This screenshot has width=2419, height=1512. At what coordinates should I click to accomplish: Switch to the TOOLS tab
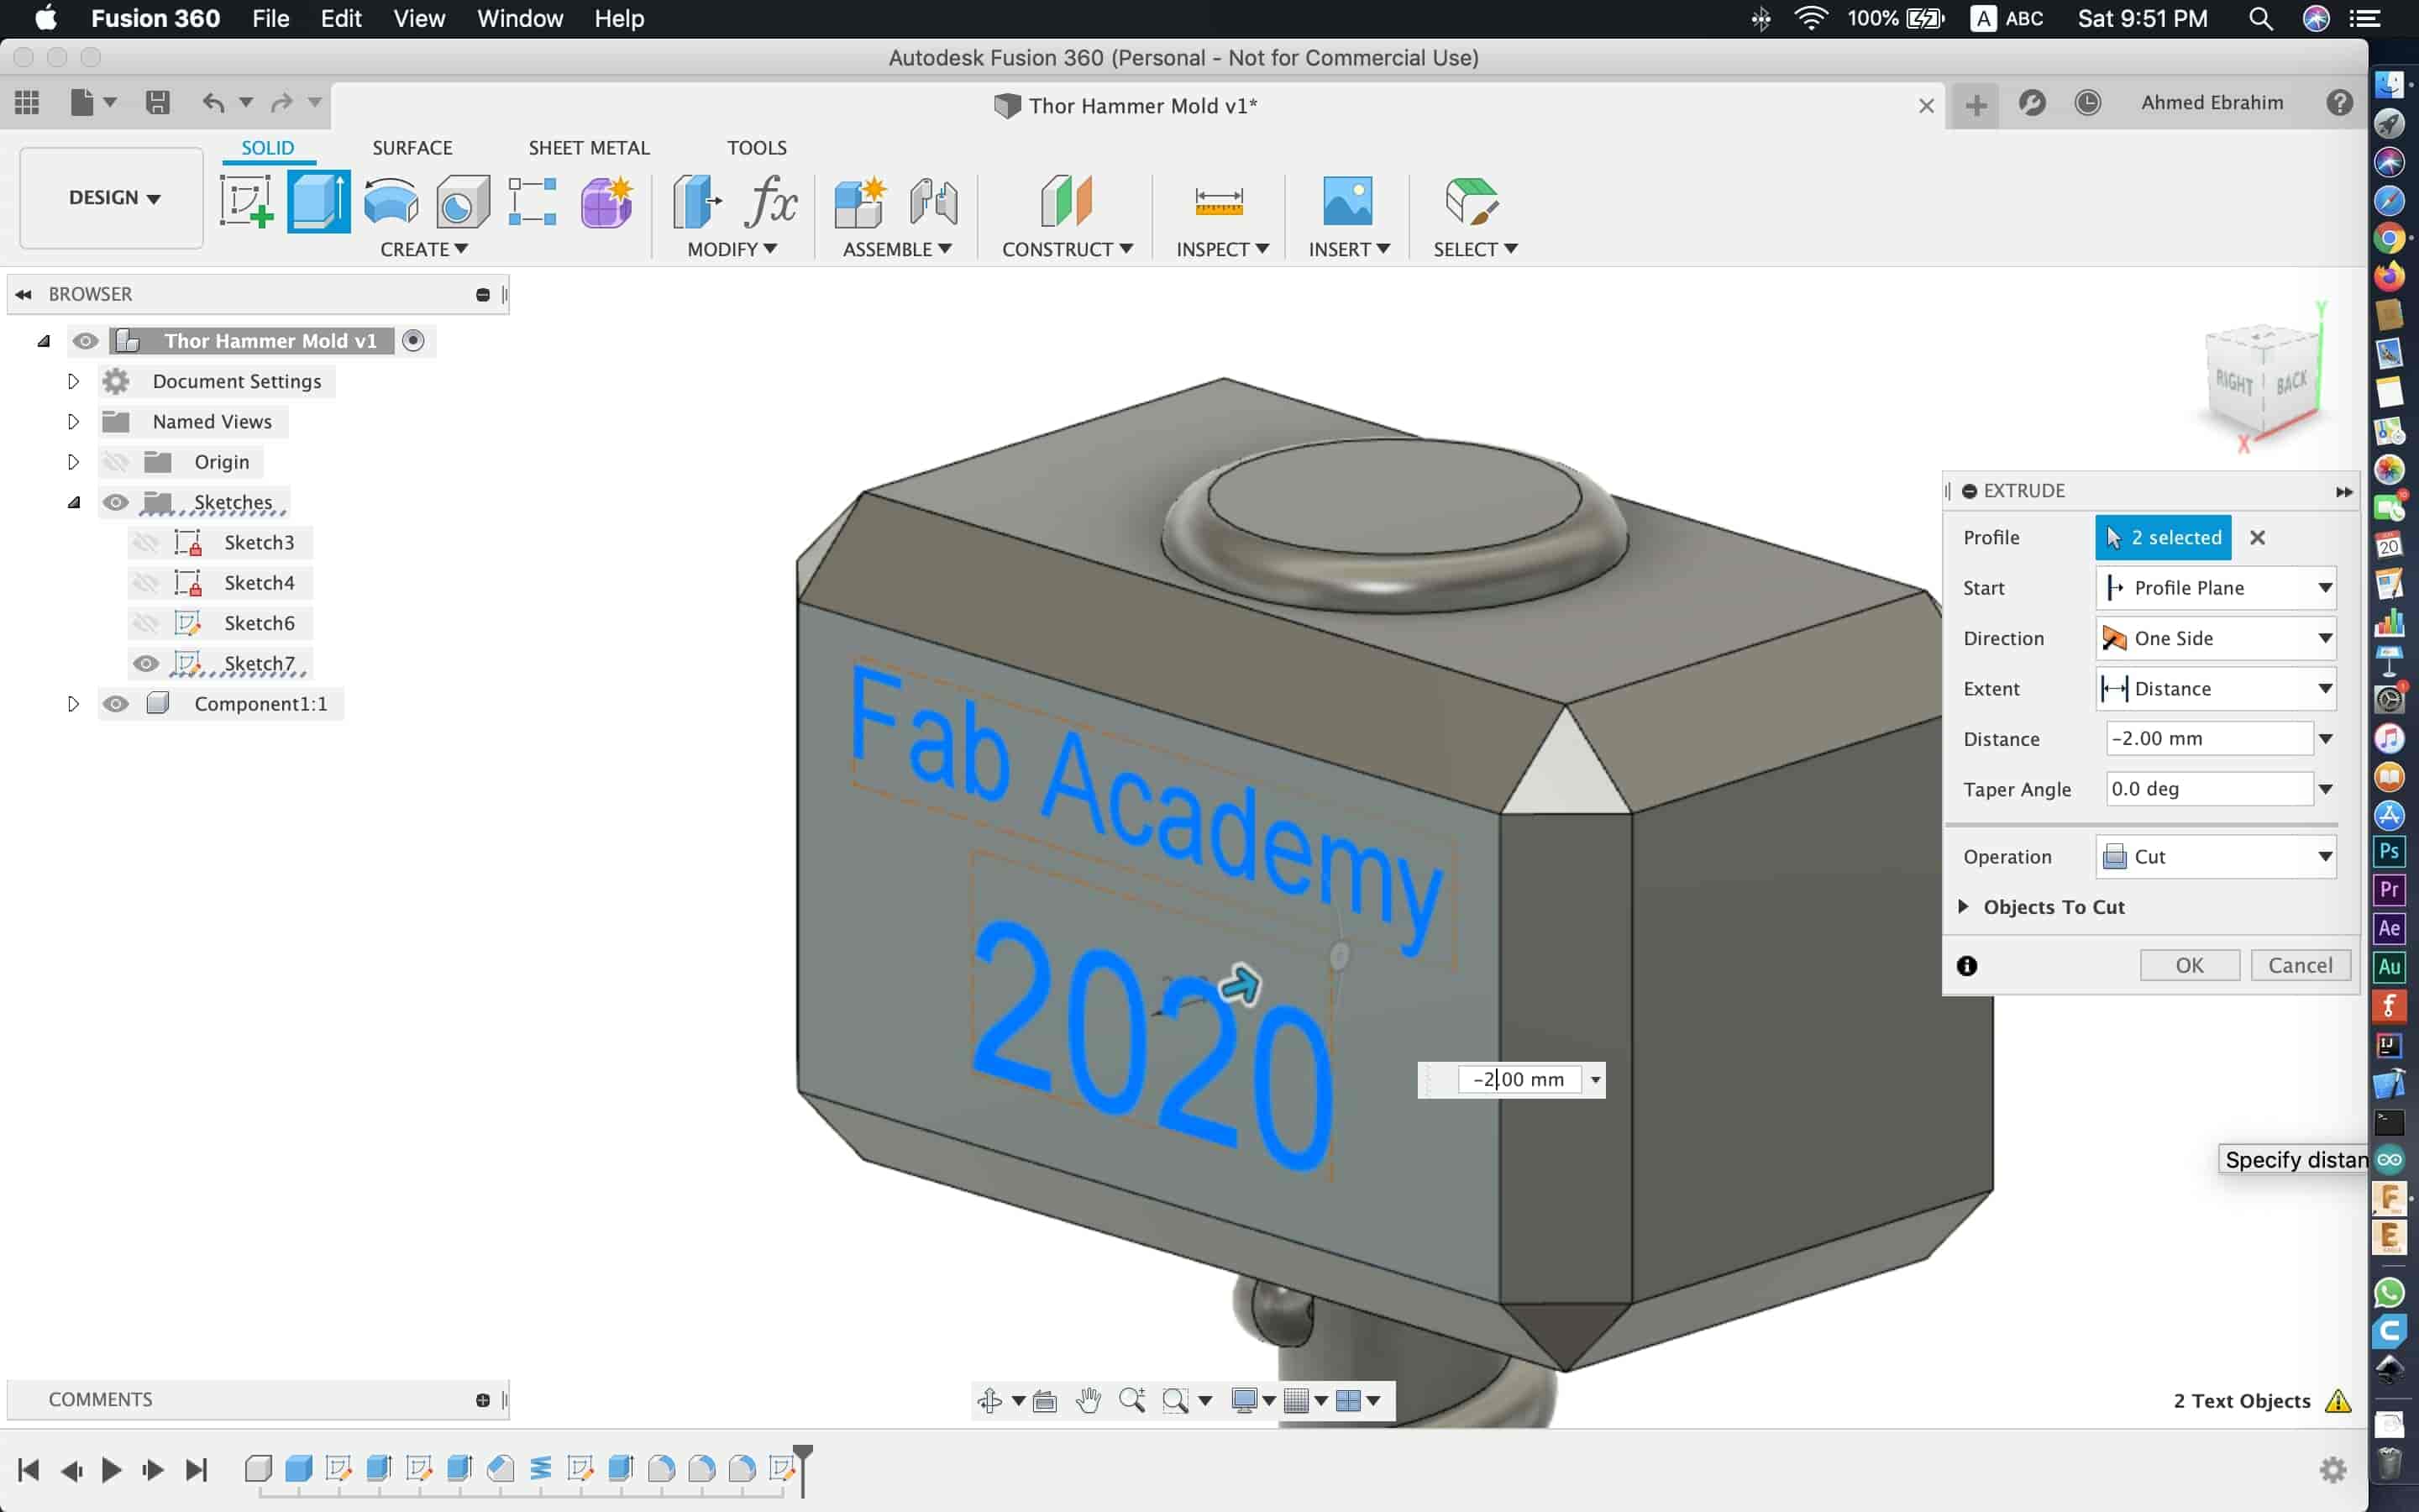point(757,148)
